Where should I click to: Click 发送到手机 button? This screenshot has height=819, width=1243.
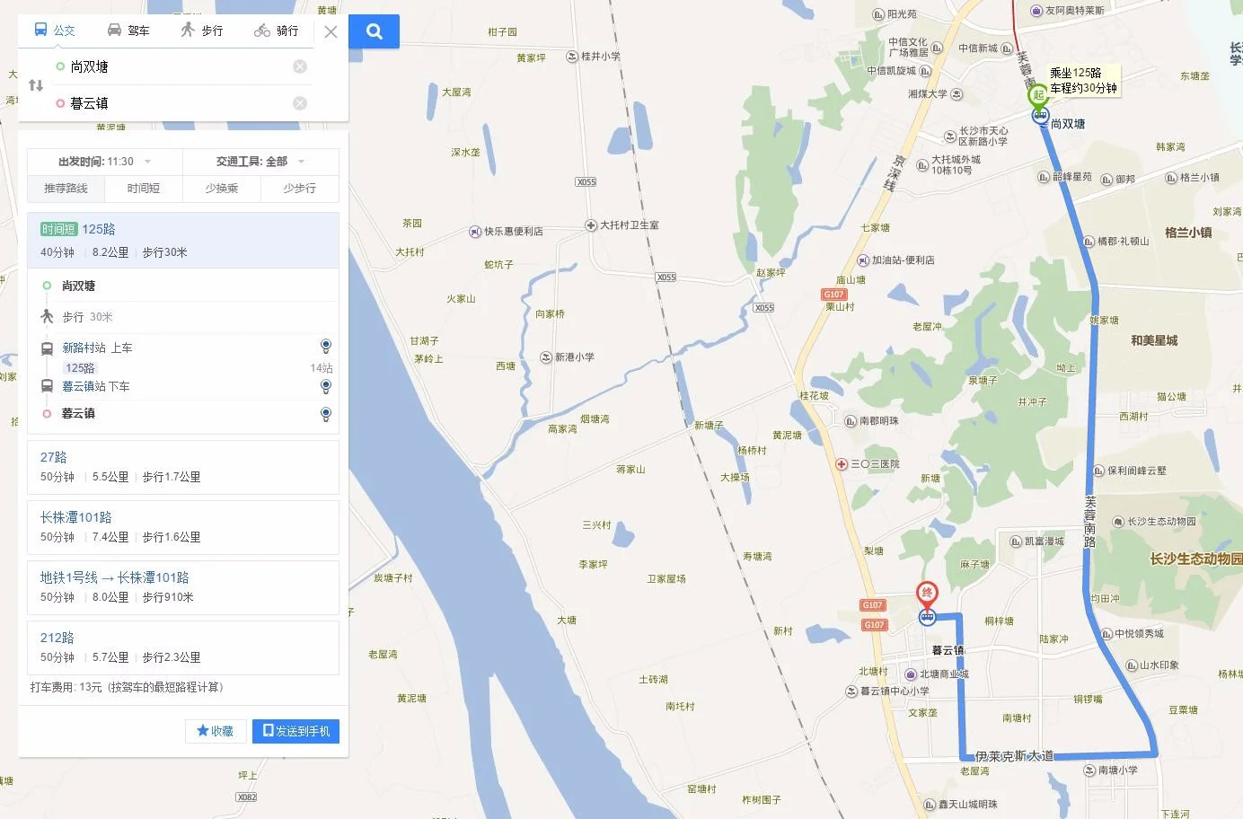tap(295, 731)
